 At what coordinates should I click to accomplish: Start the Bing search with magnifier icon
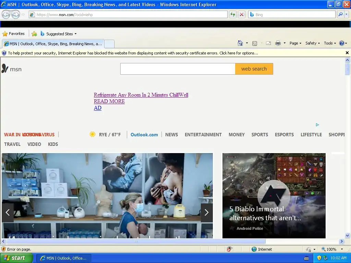[340, 14]
